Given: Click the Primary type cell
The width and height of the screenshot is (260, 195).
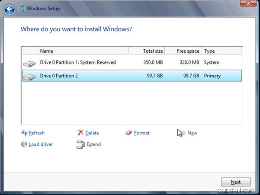Looking at the screenshot, I should click(x=212, y=76).
